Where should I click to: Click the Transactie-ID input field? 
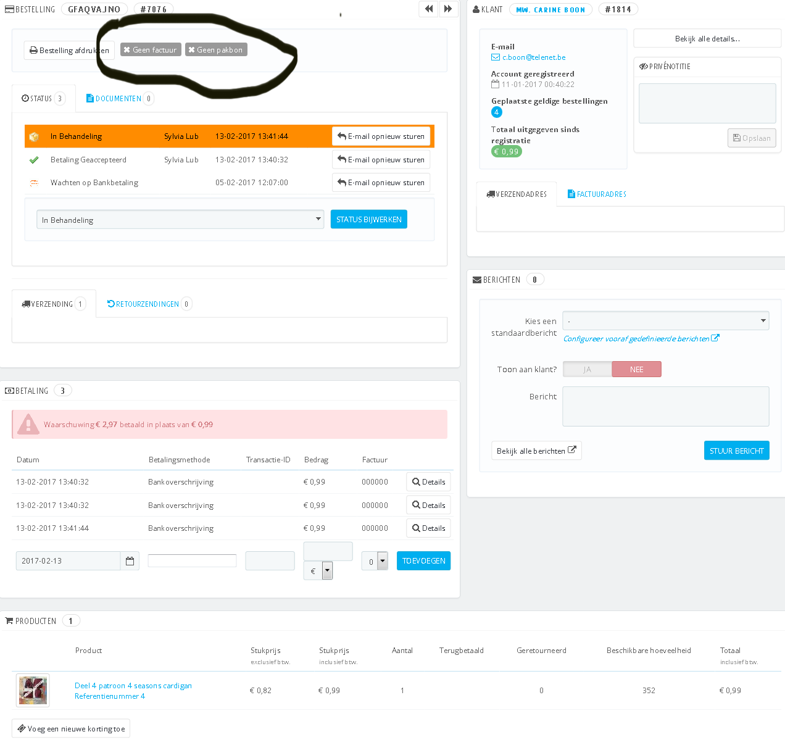[270, 561]
